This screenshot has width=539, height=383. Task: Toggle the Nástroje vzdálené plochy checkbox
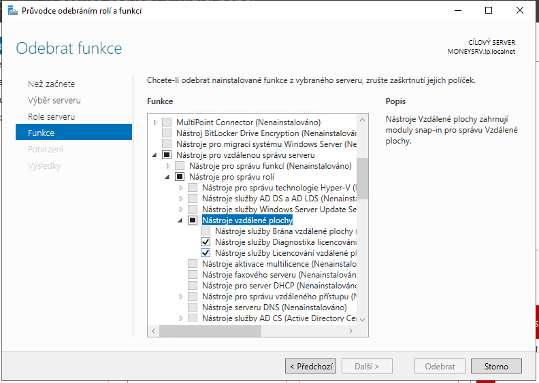(193, 220)
